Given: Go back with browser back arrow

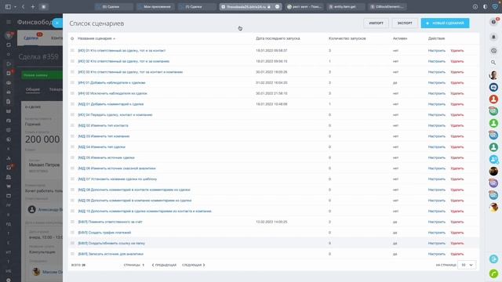Looking at the screenshot, I should (23, 6).
